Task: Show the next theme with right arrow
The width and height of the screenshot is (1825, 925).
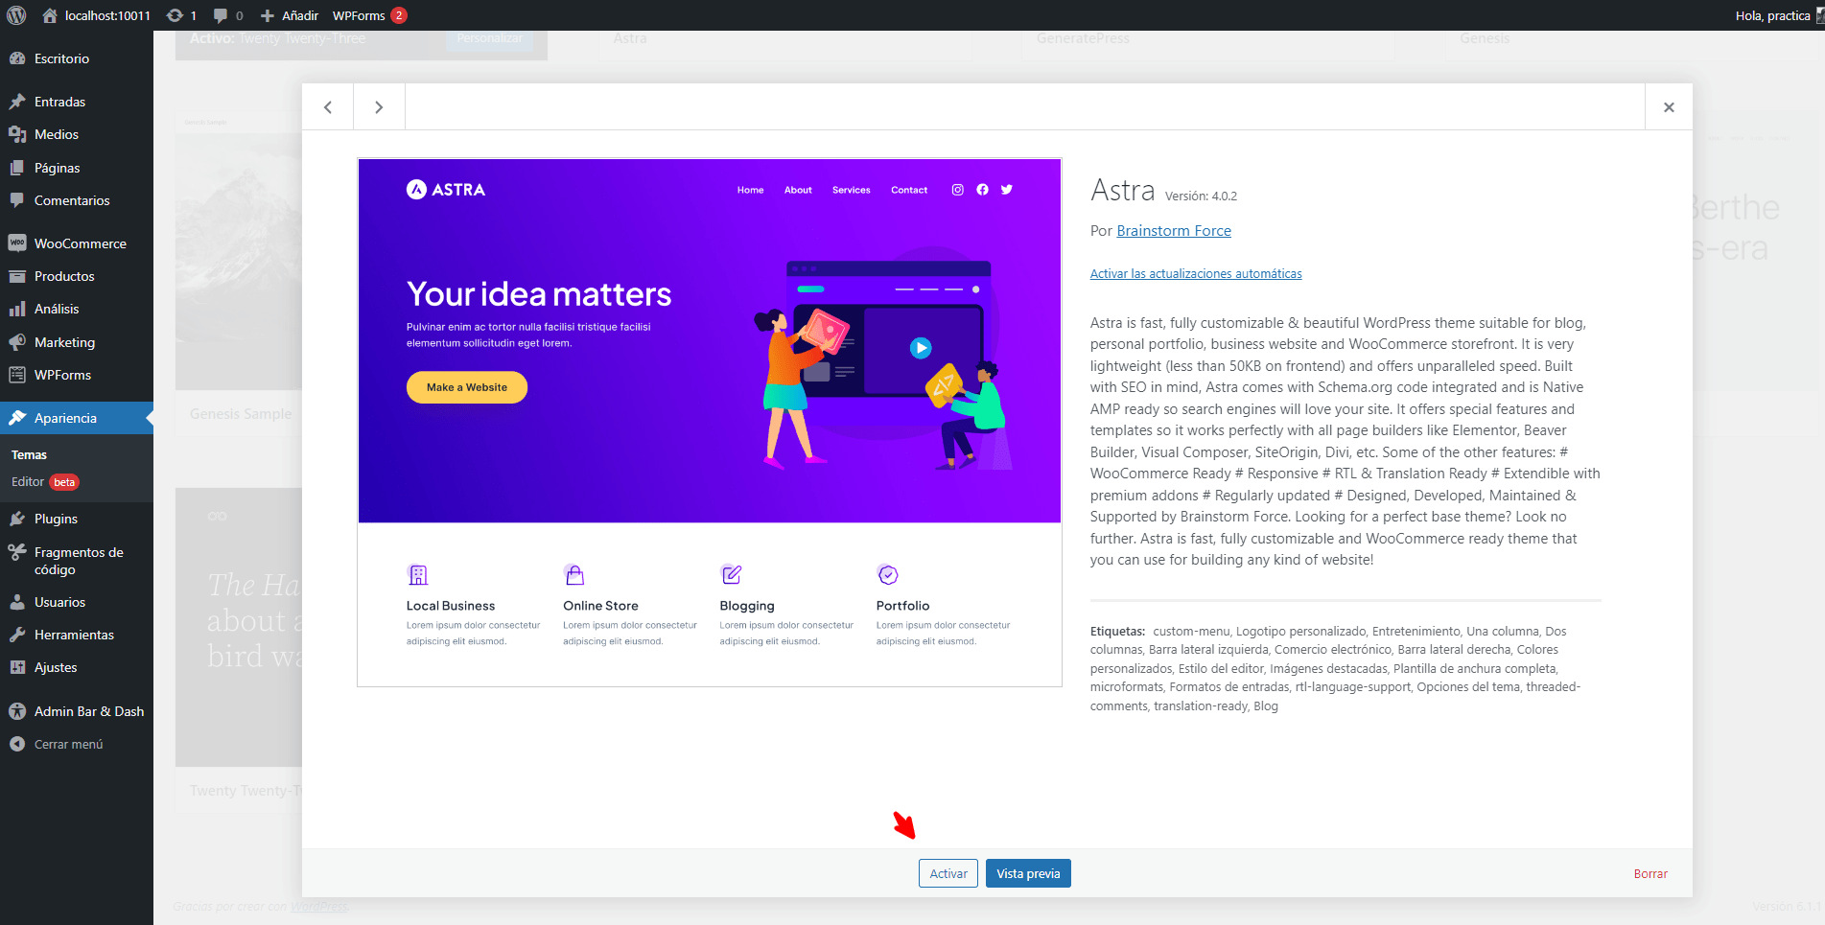Action: 379,107
